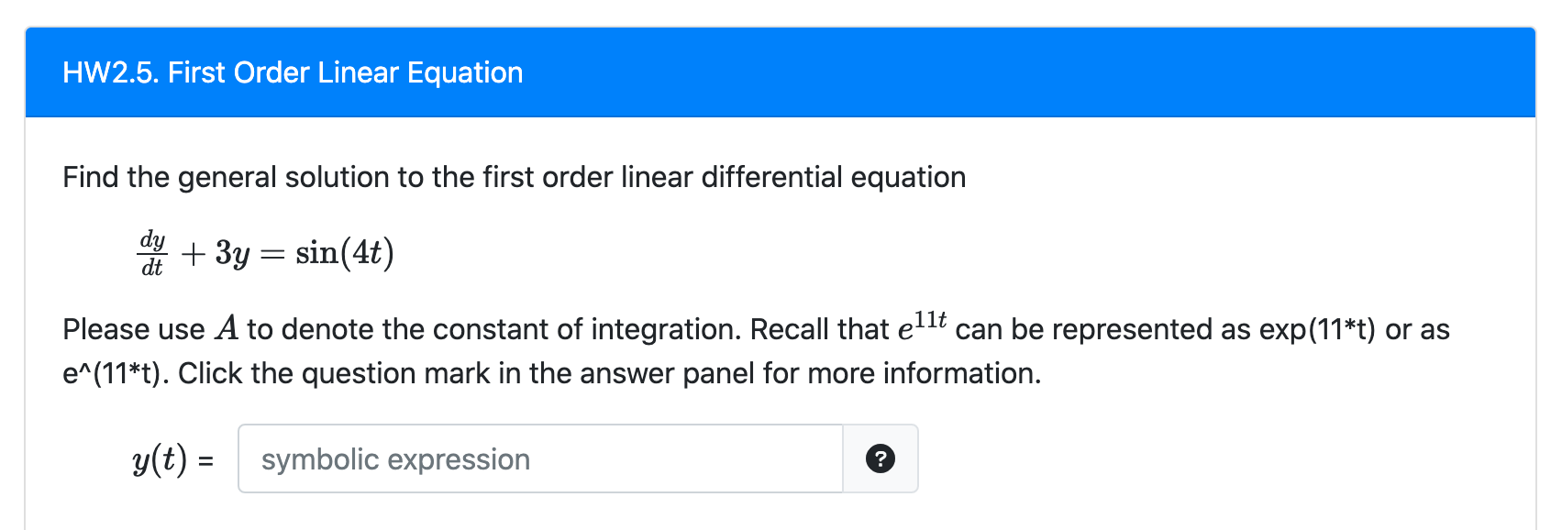
Task: Click the e^(11*t) example text
Action: tap(116, 373)
